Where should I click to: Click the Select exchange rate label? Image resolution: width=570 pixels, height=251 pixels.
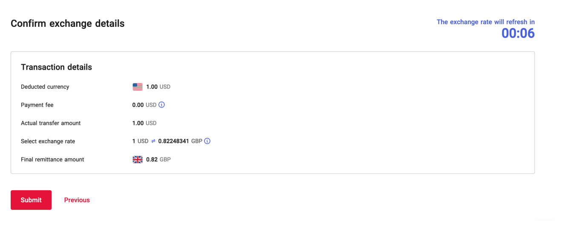coord(48,141)
